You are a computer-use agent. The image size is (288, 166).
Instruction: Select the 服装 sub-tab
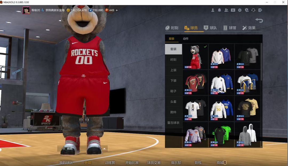click(x=171, y=39)
